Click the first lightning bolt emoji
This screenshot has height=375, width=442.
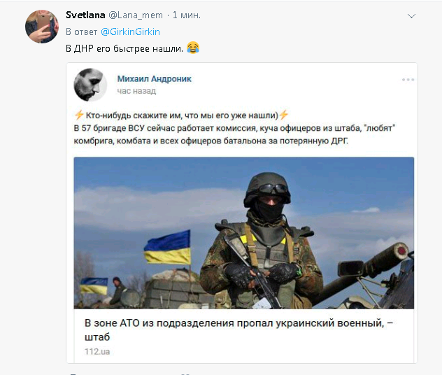tap(78, 115)
